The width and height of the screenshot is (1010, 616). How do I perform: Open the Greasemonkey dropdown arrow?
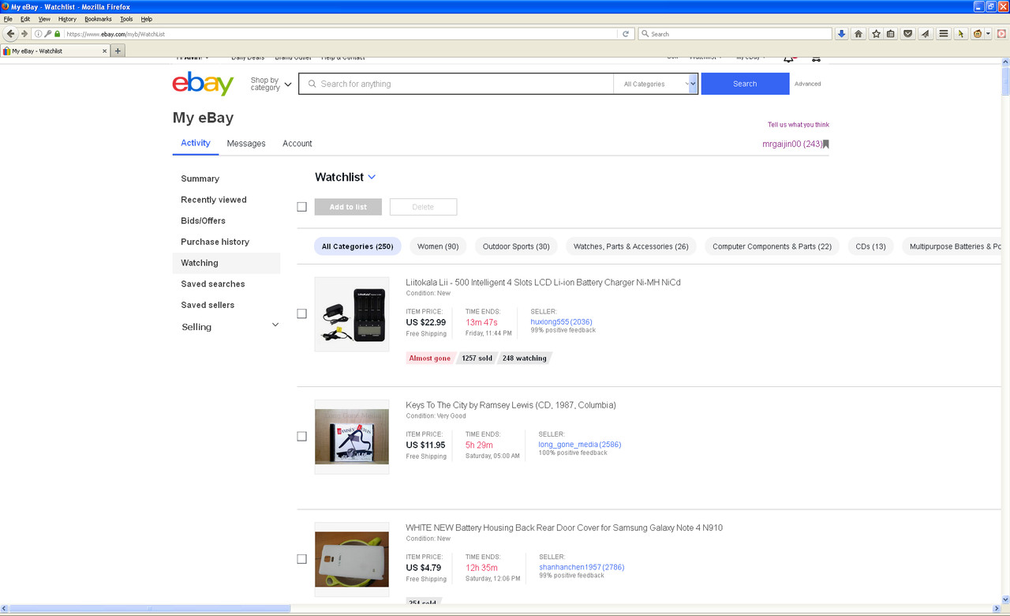[988, 34]
